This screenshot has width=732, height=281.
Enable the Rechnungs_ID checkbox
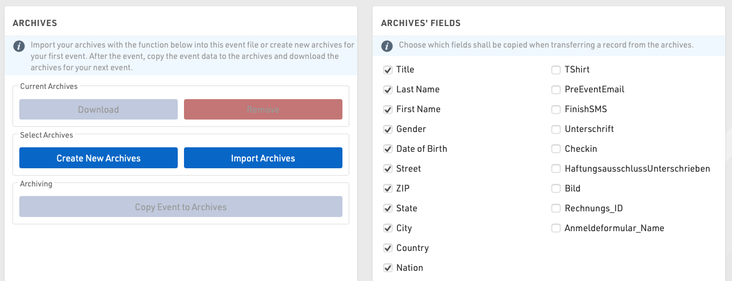tap(556, 208)
